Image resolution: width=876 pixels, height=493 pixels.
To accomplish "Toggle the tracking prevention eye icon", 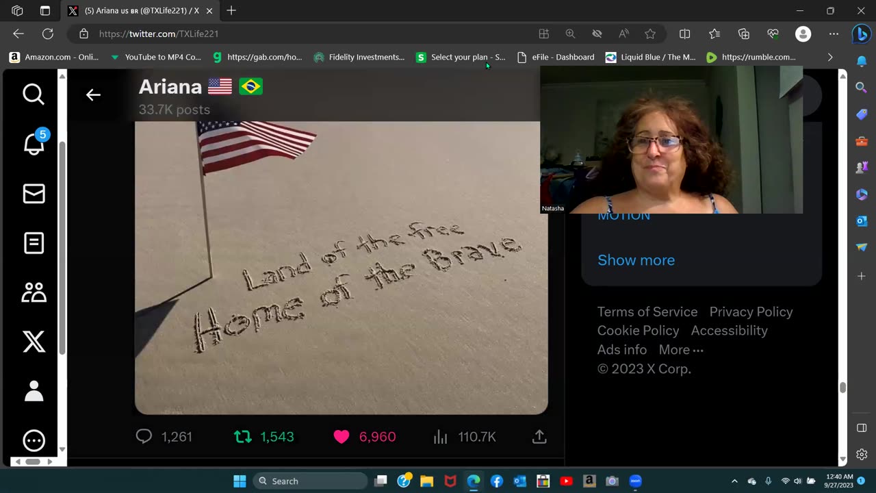I will coord(597,34).
